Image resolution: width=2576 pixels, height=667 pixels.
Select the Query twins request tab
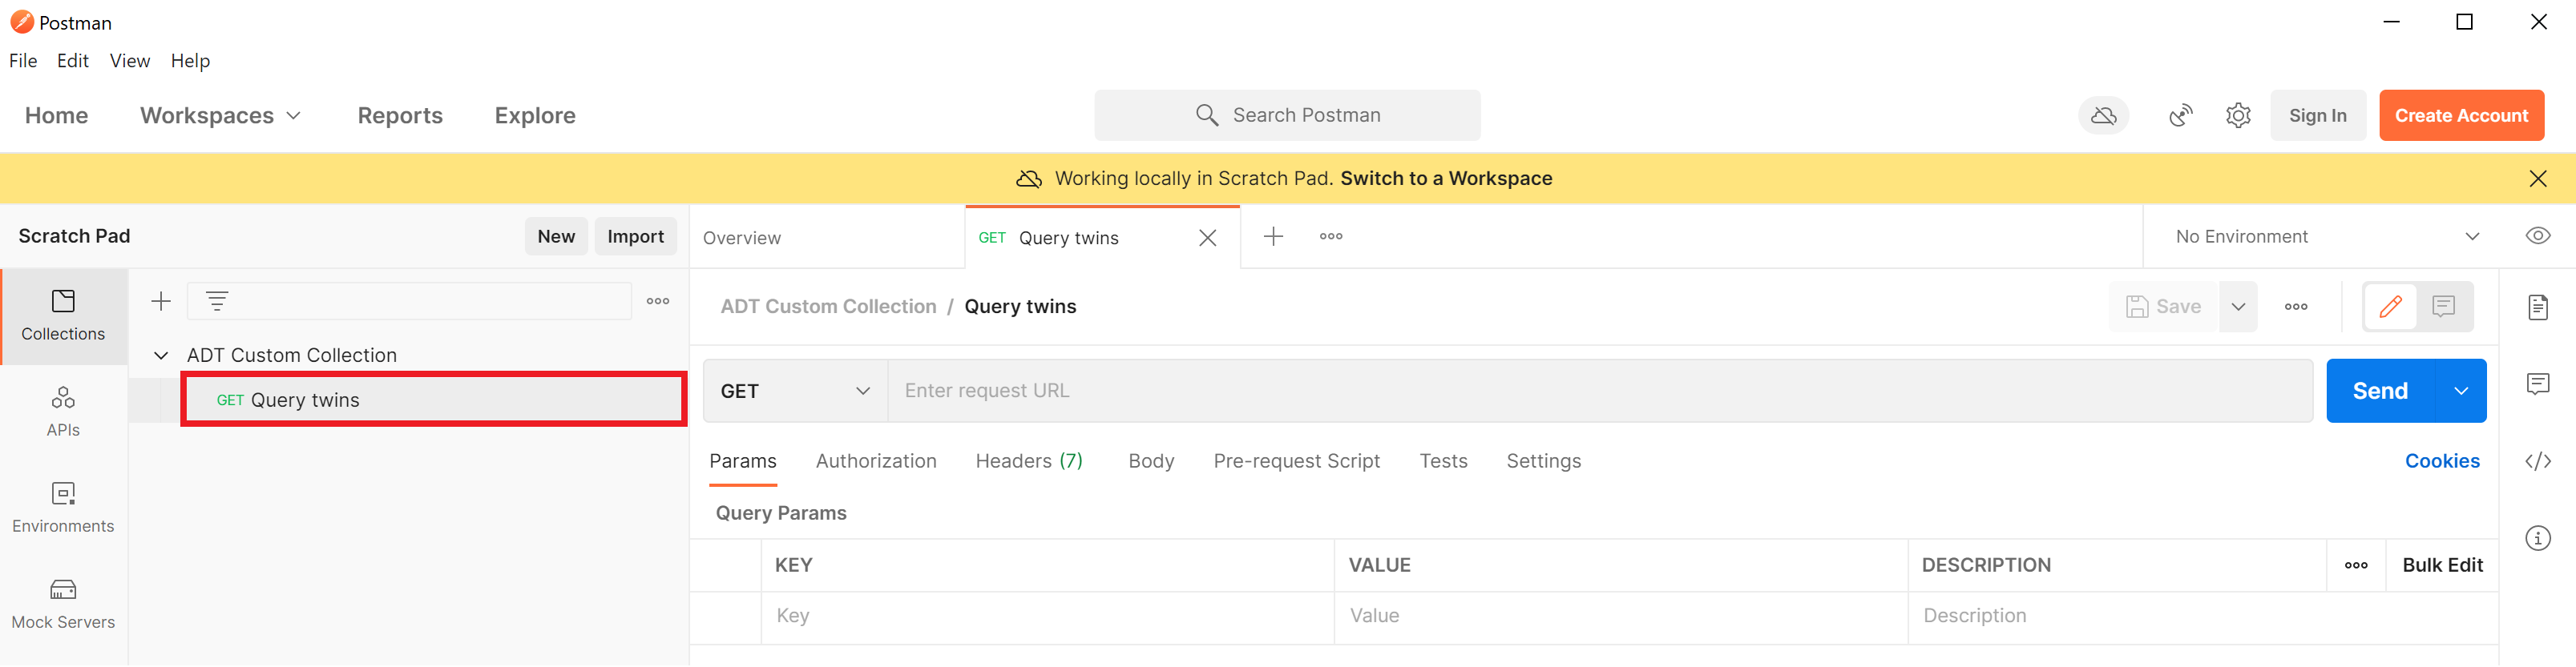coord(1068,238)
